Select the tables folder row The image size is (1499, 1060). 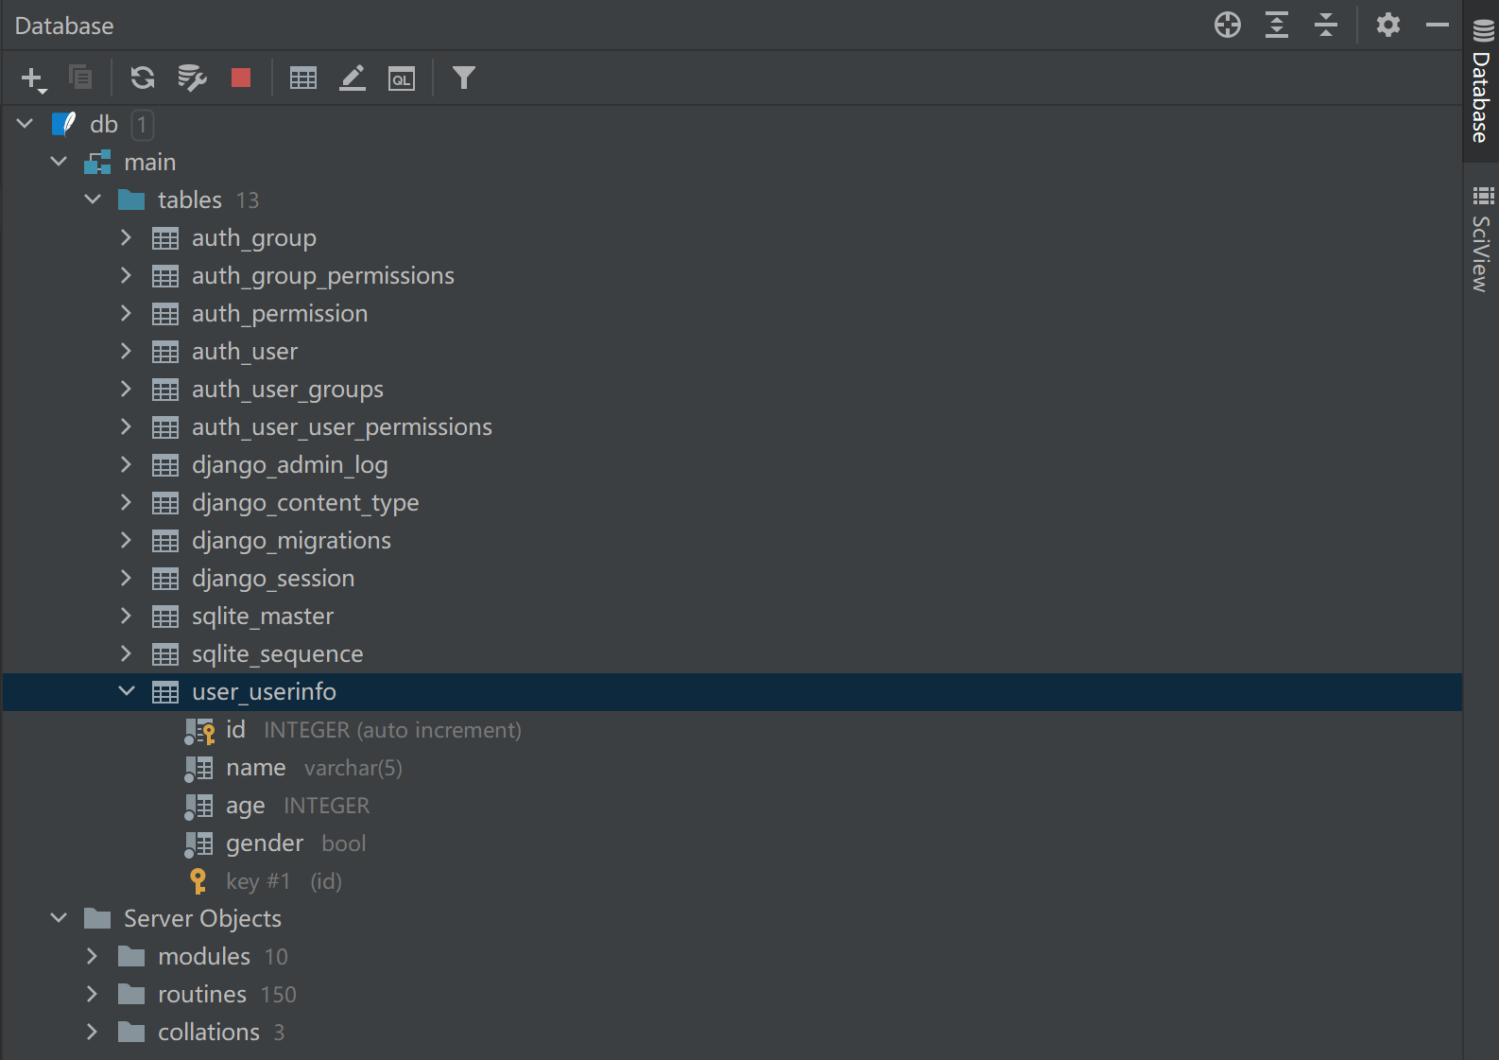click(732, 200)
